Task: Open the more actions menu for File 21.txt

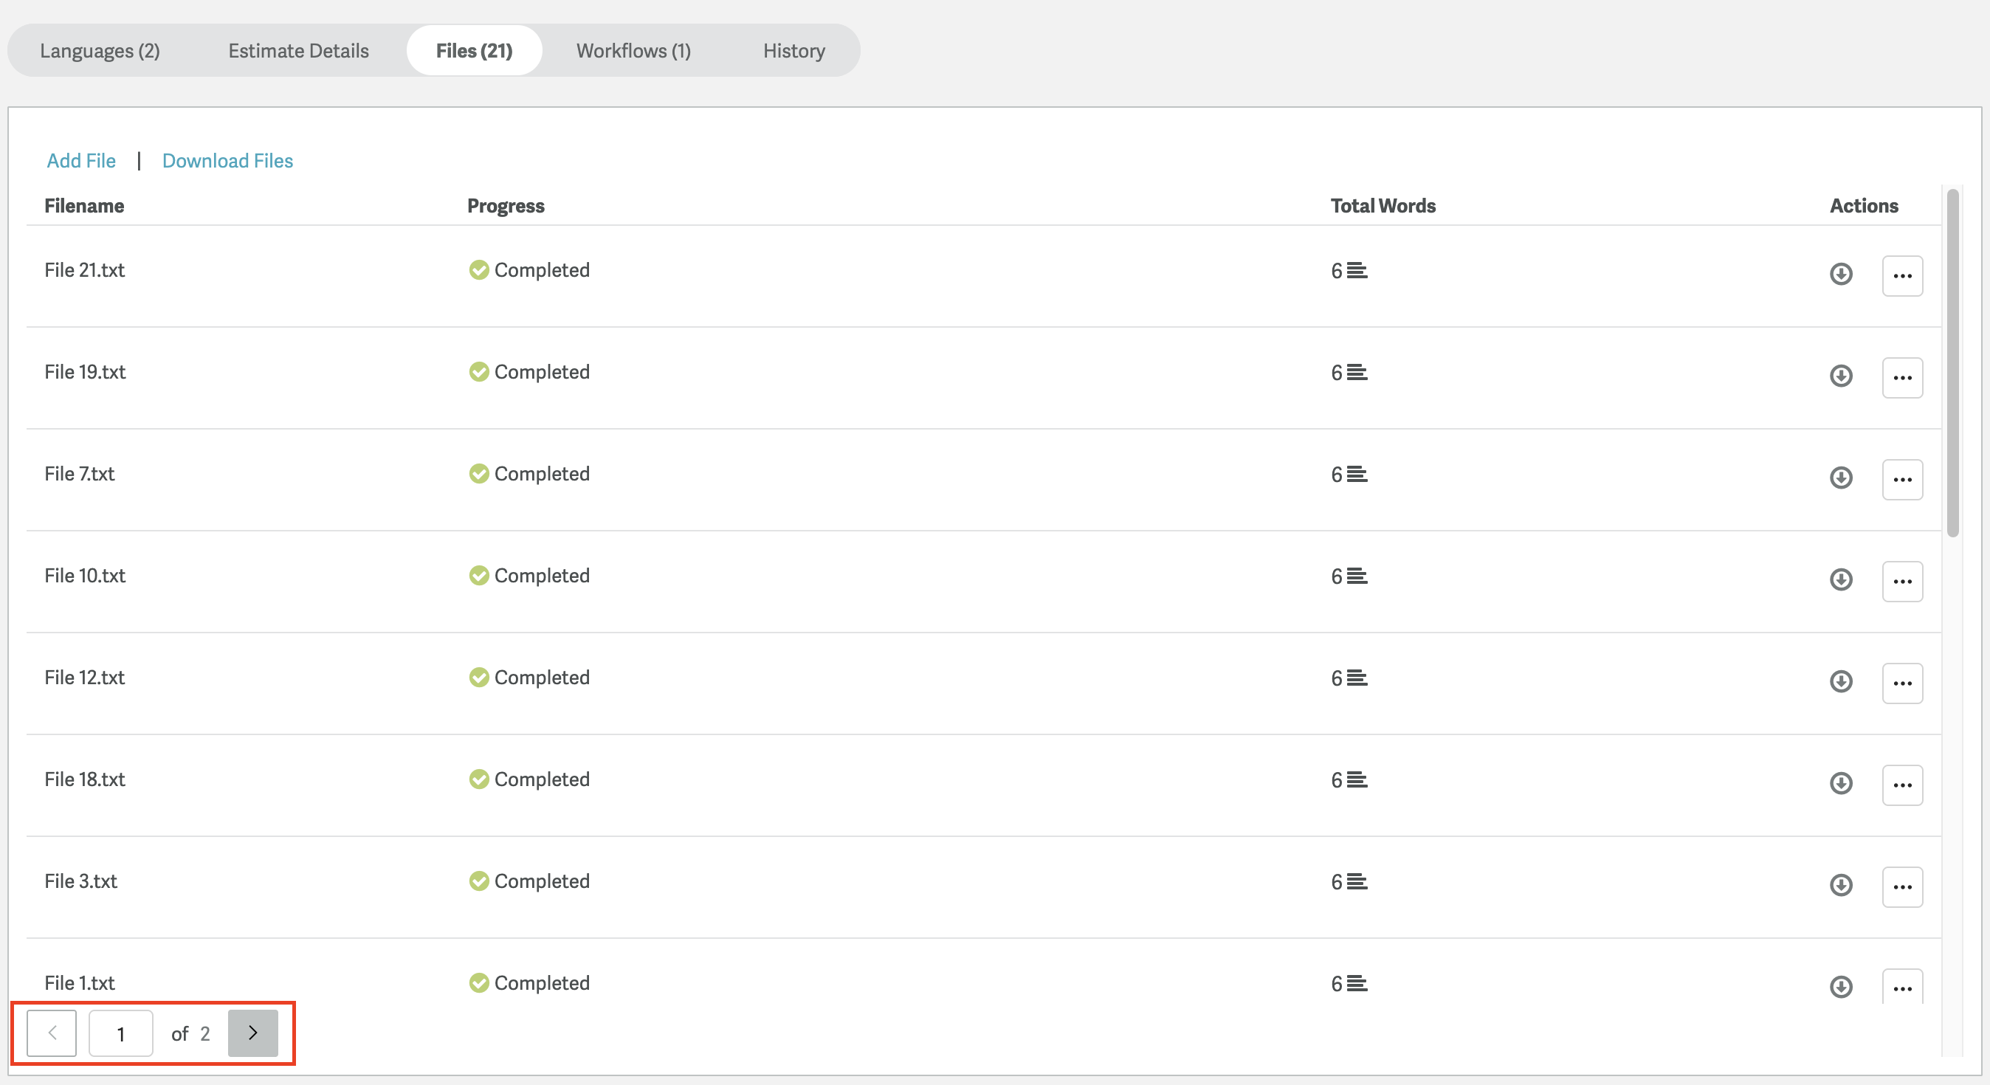Action: [1902, 277]
